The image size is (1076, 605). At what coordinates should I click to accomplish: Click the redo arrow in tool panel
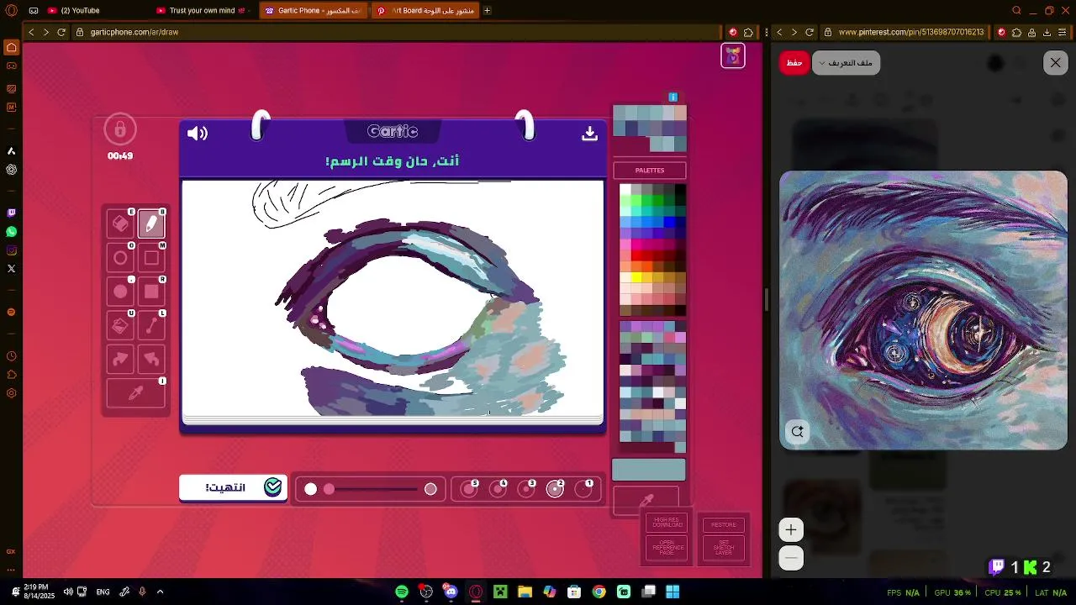[x=120, y=359]
